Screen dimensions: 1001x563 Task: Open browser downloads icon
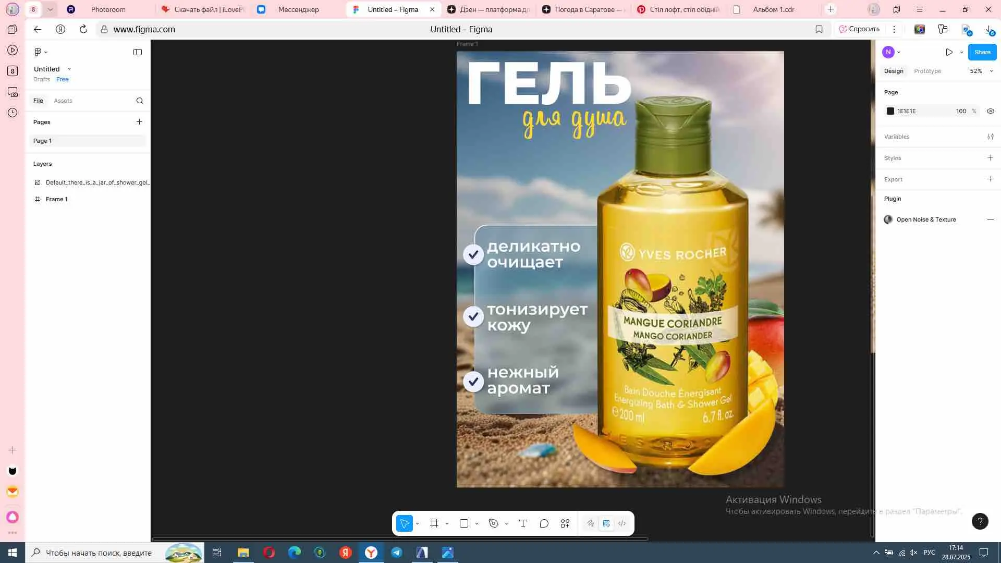coord(990,30)
